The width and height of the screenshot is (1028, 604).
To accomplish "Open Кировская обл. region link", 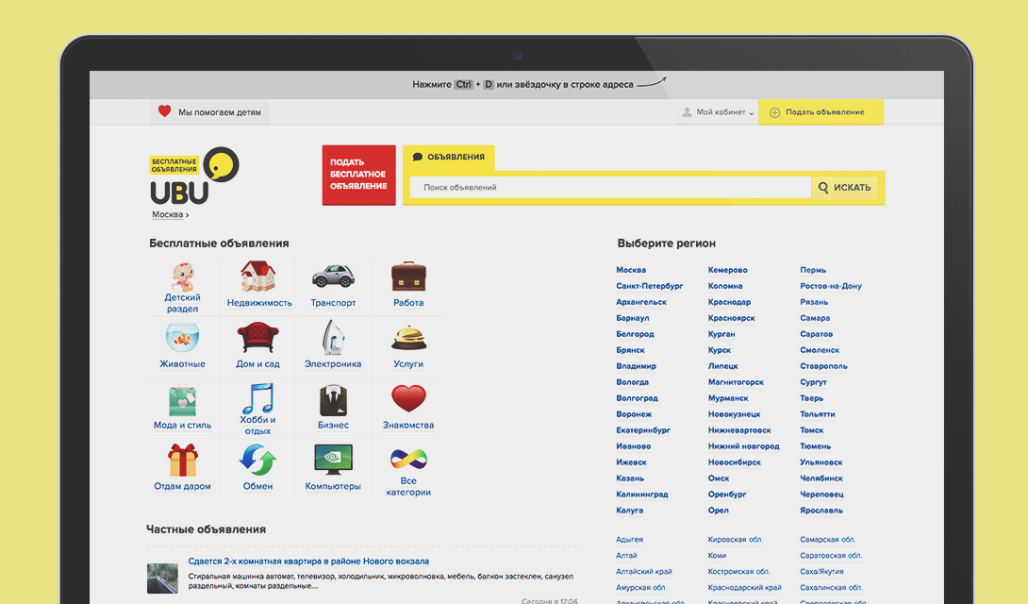I will [x=735, y=539].
